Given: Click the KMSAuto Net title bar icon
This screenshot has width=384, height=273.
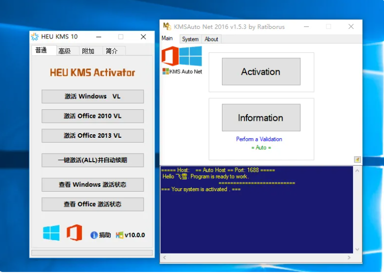Looking at the screenshot, I should coord(167,26).
